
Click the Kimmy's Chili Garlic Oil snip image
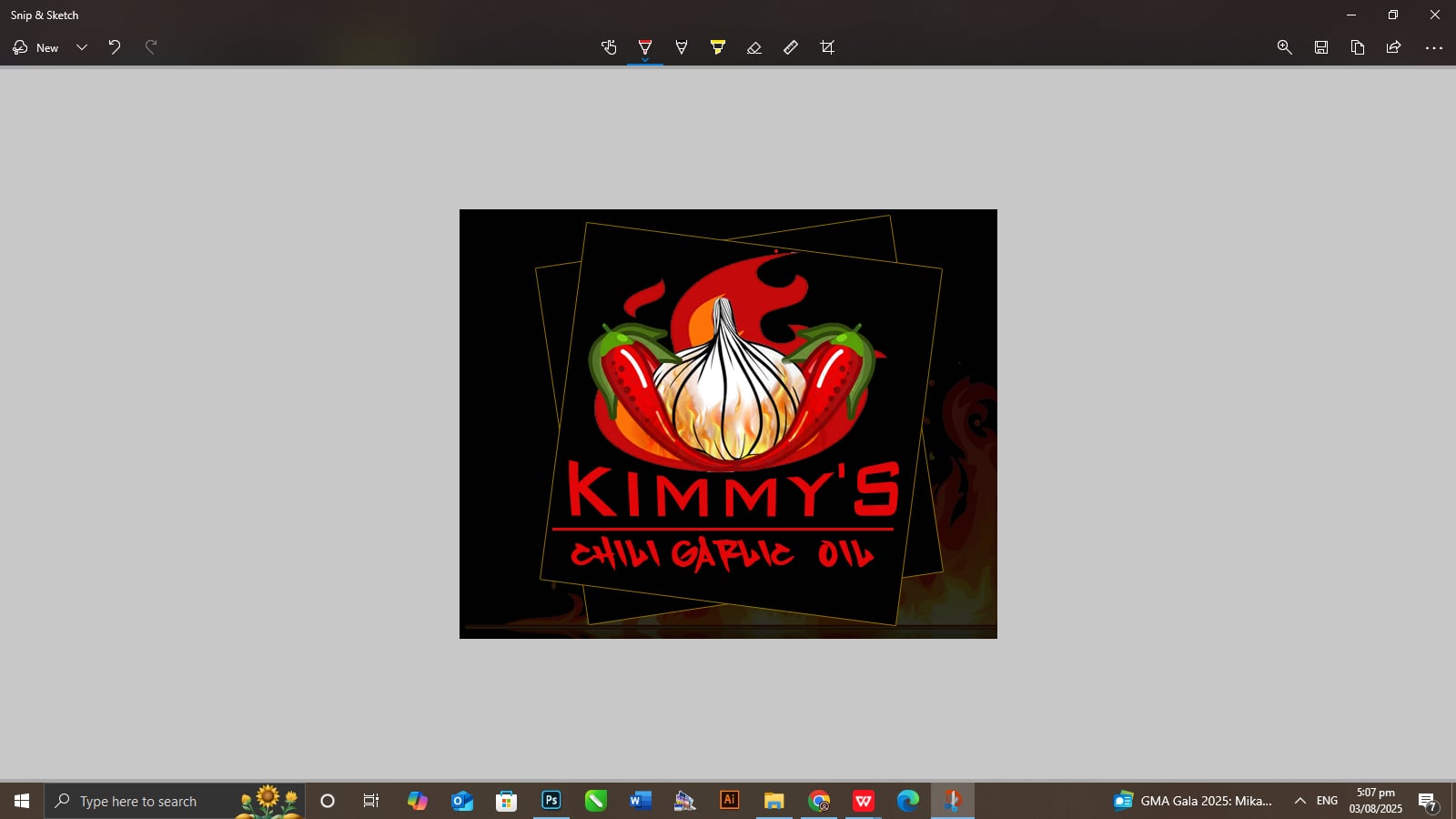point(728,424)
